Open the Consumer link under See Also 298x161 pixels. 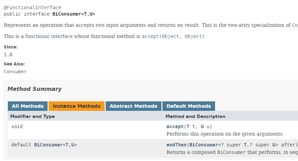pyautogui.click(x=15, y=72)
